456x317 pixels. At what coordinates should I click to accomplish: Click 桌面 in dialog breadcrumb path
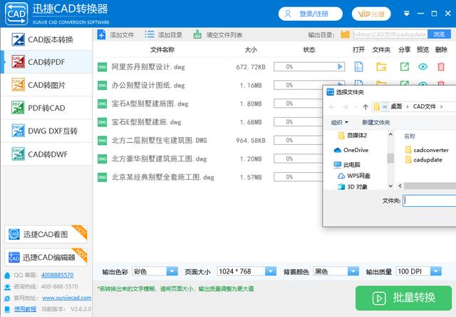396,106
